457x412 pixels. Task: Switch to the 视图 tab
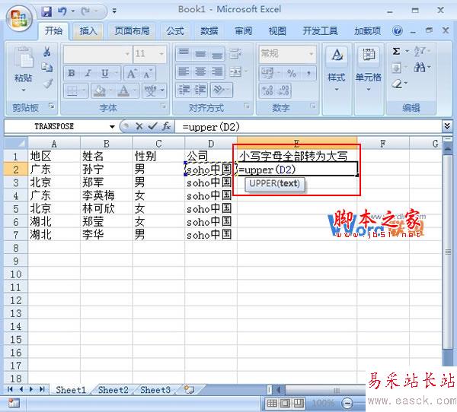277,30
